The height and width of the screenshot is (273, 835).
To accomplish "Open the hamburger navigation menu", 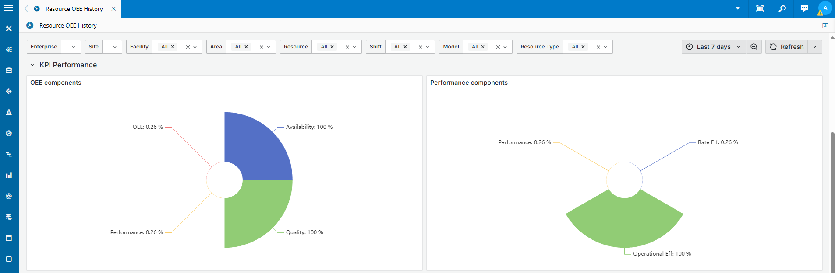I will (x=9, y=8).
